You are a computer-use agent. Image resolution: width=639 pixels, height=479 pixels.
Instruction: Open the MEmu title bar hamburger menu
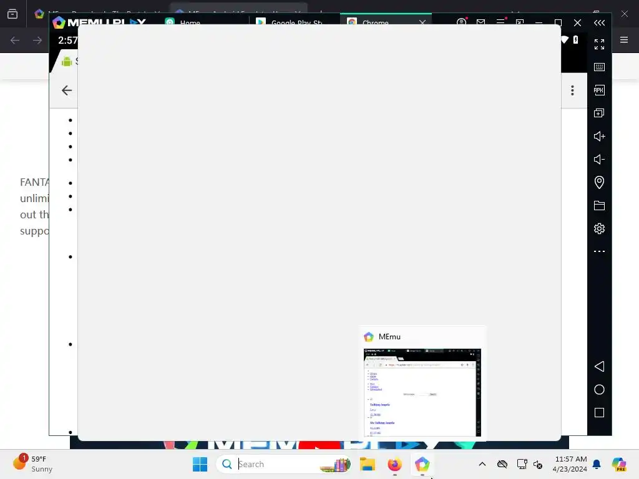[500, 22]
